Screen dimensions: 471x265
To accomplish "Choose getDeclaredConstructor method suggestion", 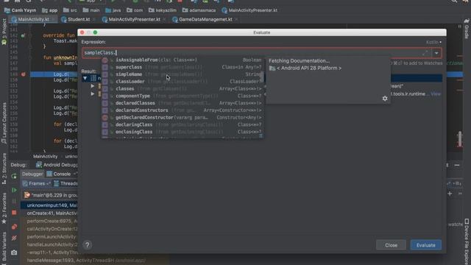I will click(x=182, y=118).
